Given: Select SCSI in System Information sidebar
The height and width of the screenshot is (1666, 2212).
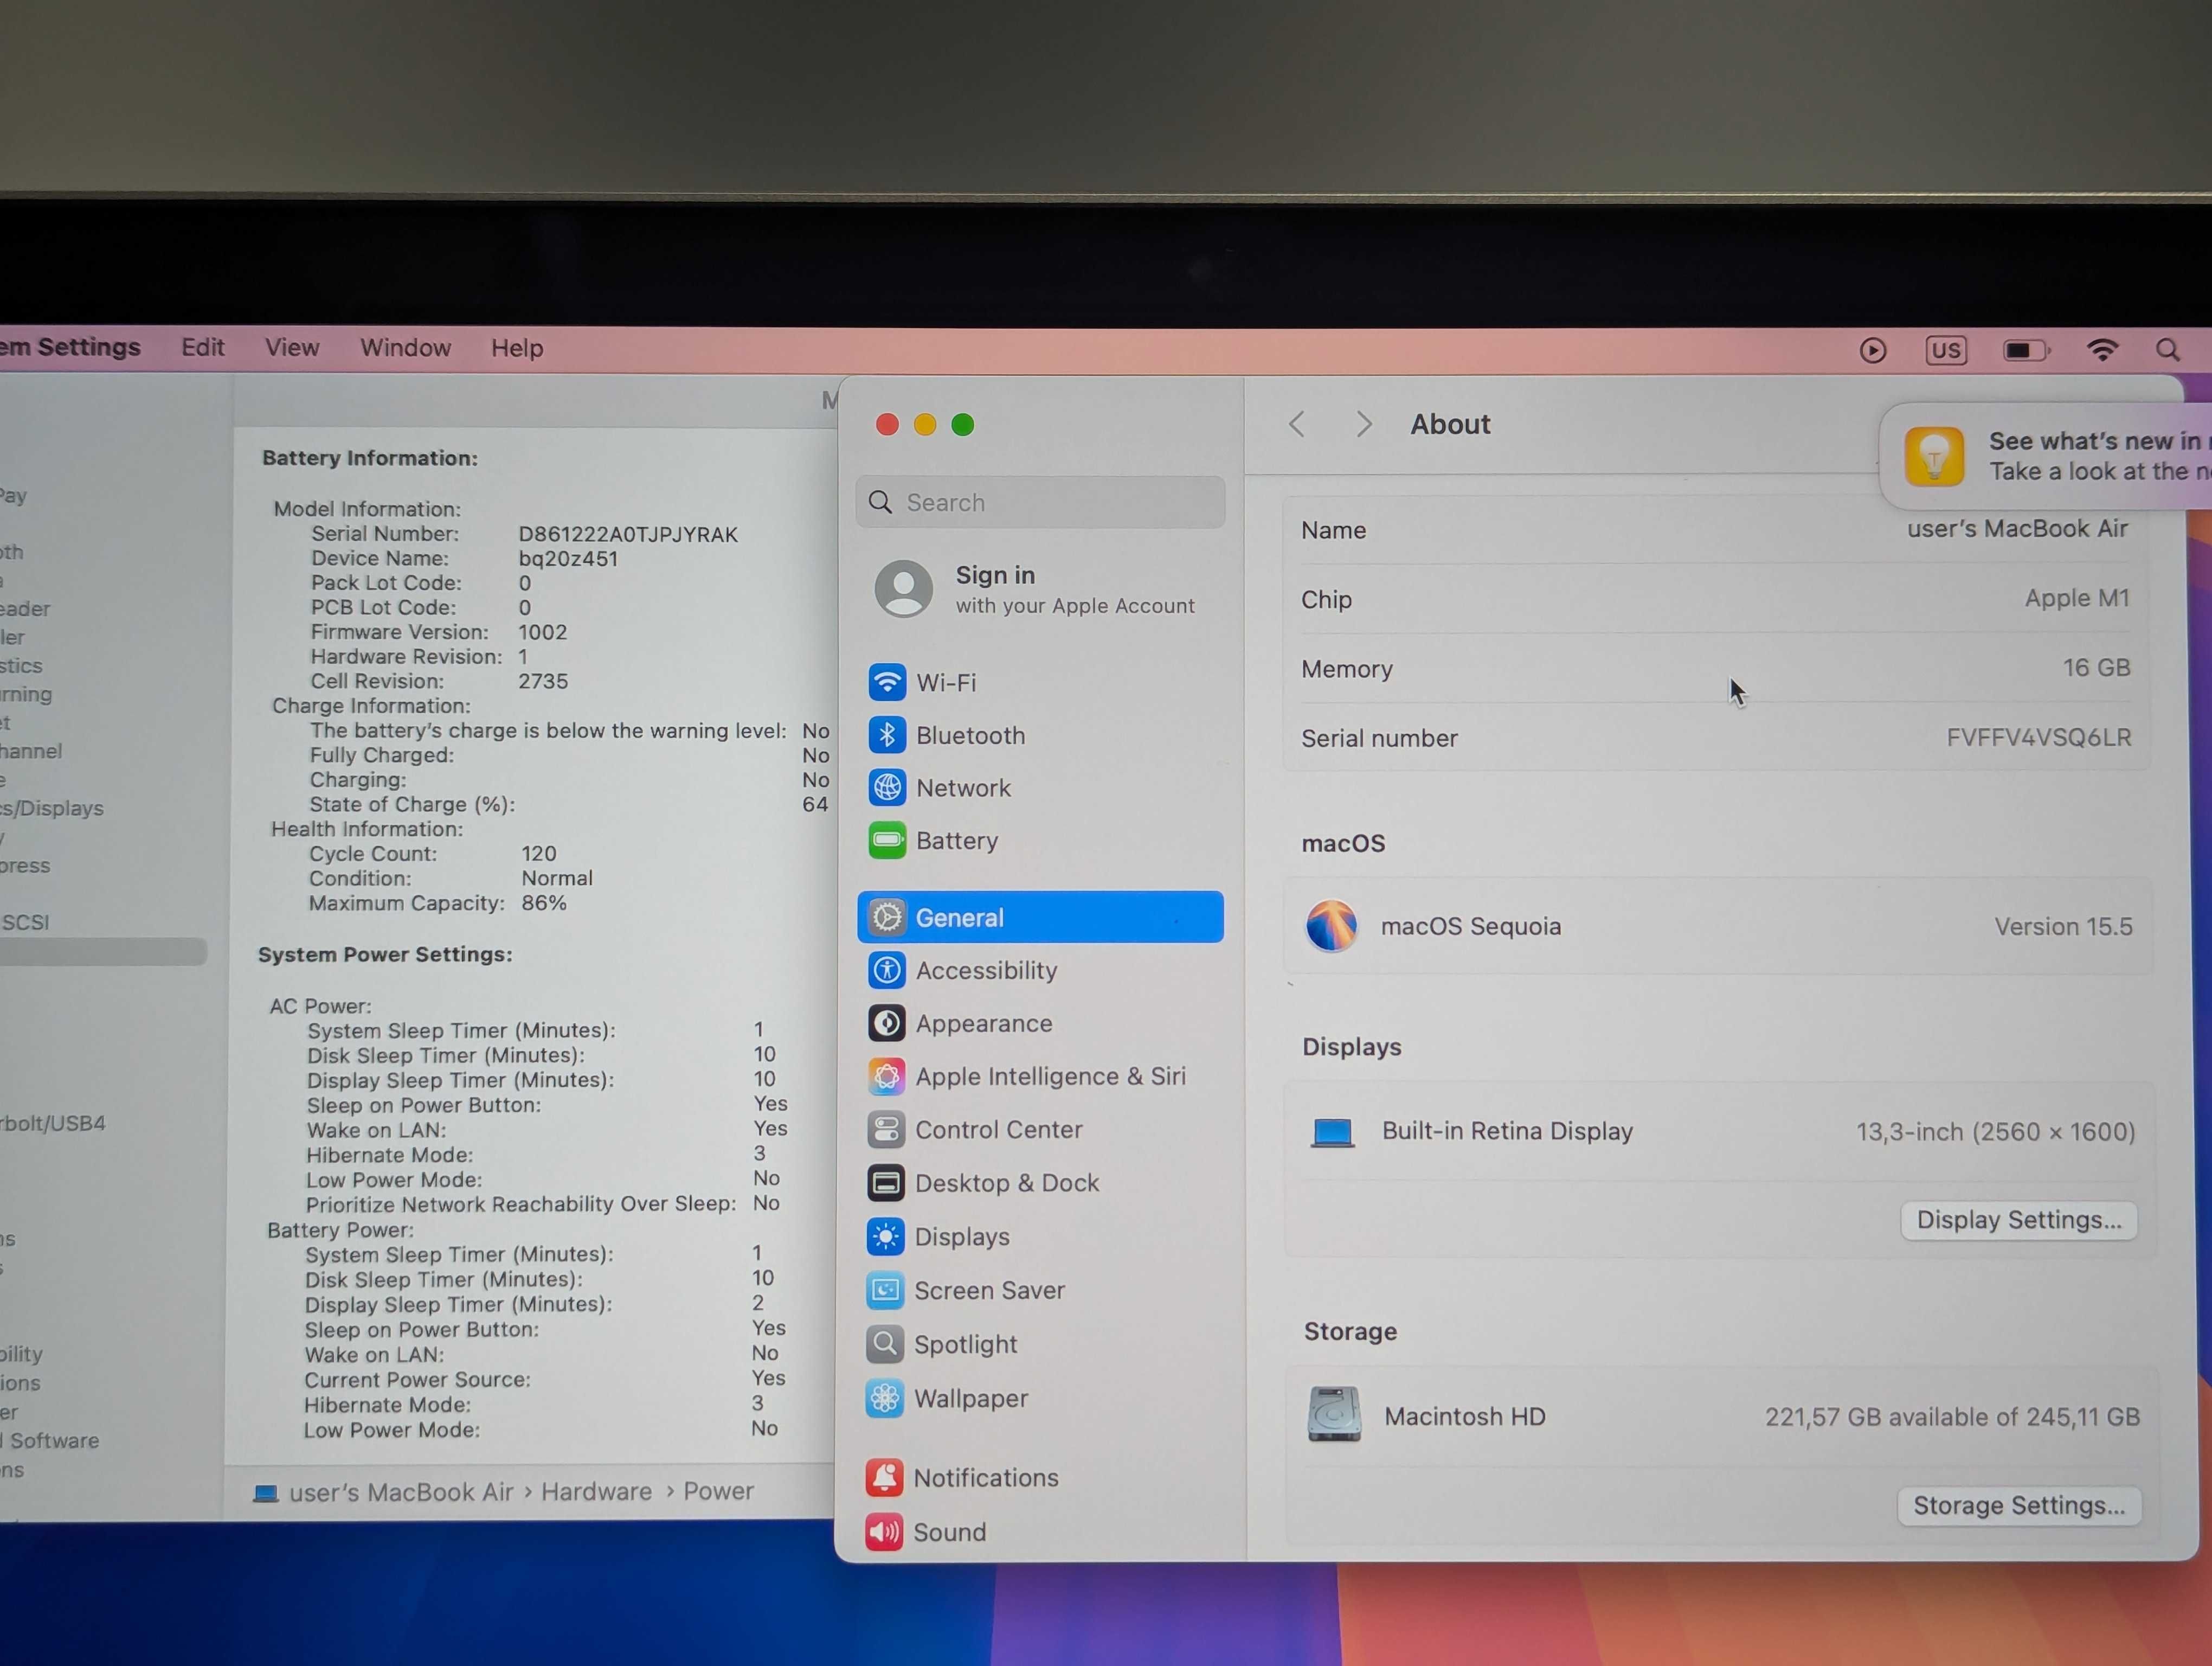Looking at the screenshot, I should (x=25, y=922).
